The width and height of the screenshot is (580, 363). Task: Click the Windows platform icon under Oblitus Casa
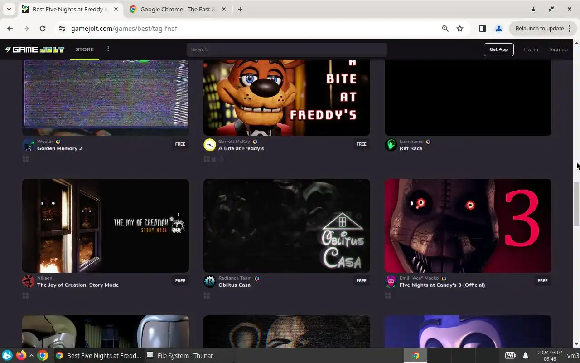pos(207,296)
